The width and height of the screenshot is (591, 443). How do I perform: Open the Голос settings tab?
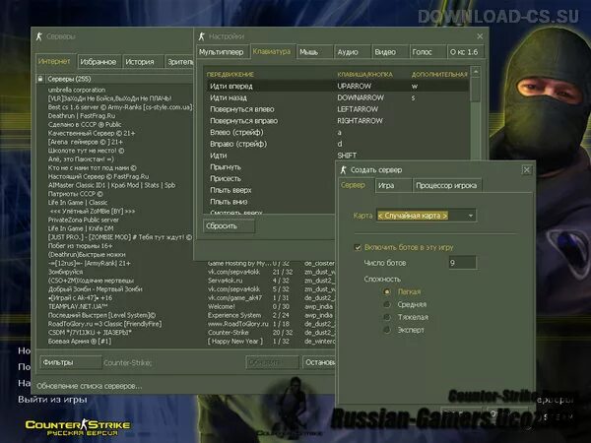[427, 52]
